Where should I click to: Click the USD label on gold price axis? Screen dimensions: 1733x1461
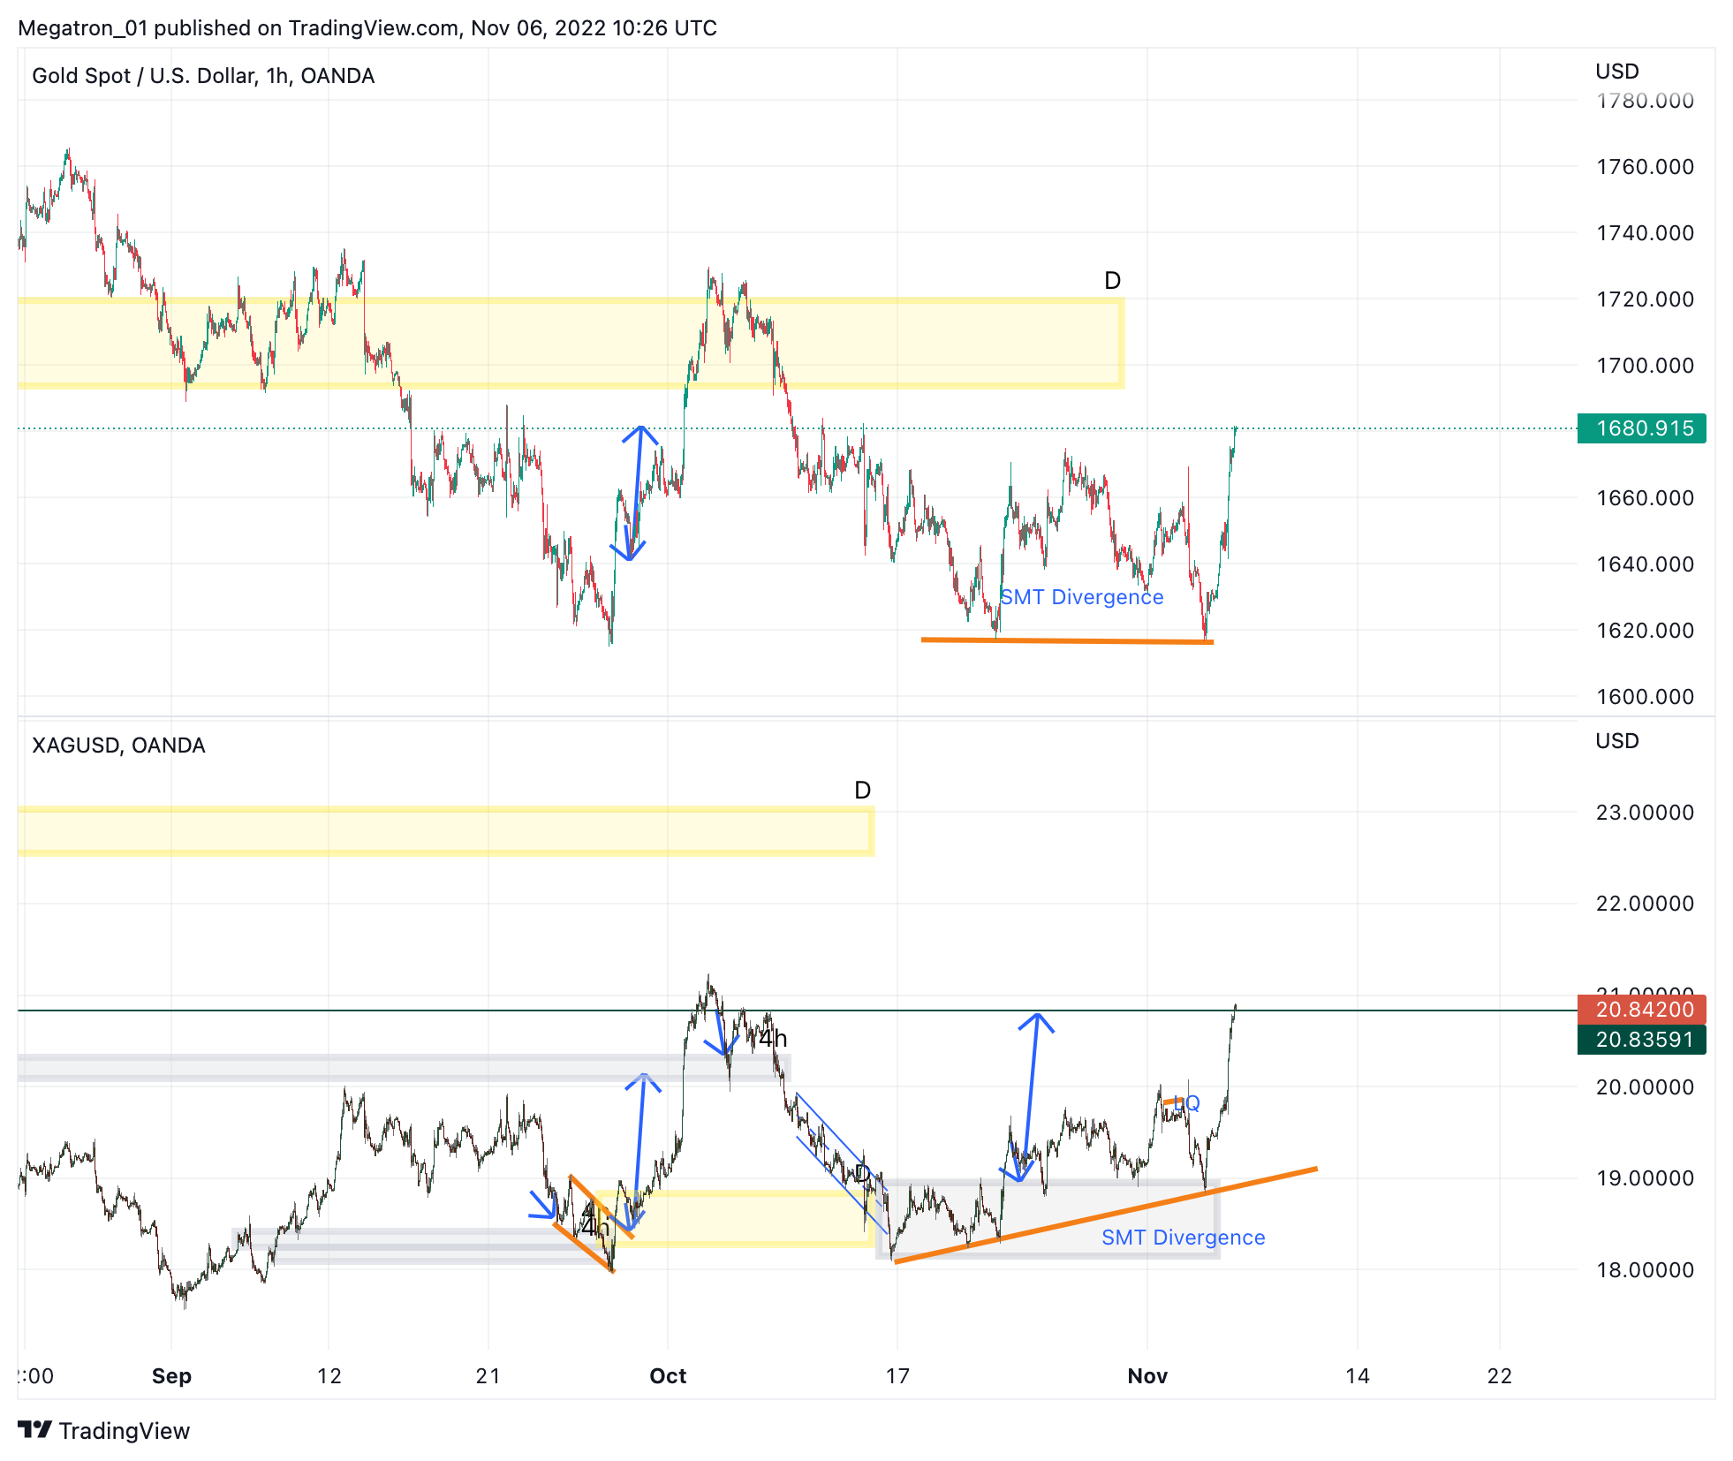pos(1617,72)
